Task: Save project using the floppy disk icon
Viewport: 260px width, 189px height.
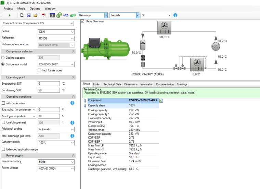Action: point(29,15)
